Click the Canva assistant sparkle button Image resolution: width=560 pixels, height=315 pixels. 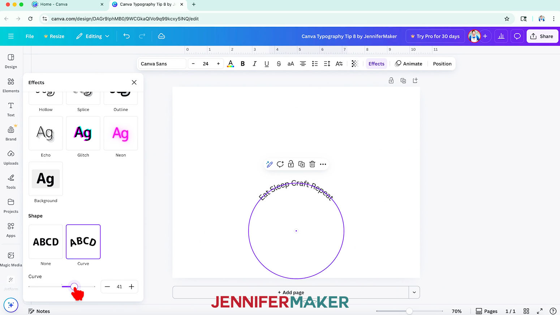tap(11, 305)
